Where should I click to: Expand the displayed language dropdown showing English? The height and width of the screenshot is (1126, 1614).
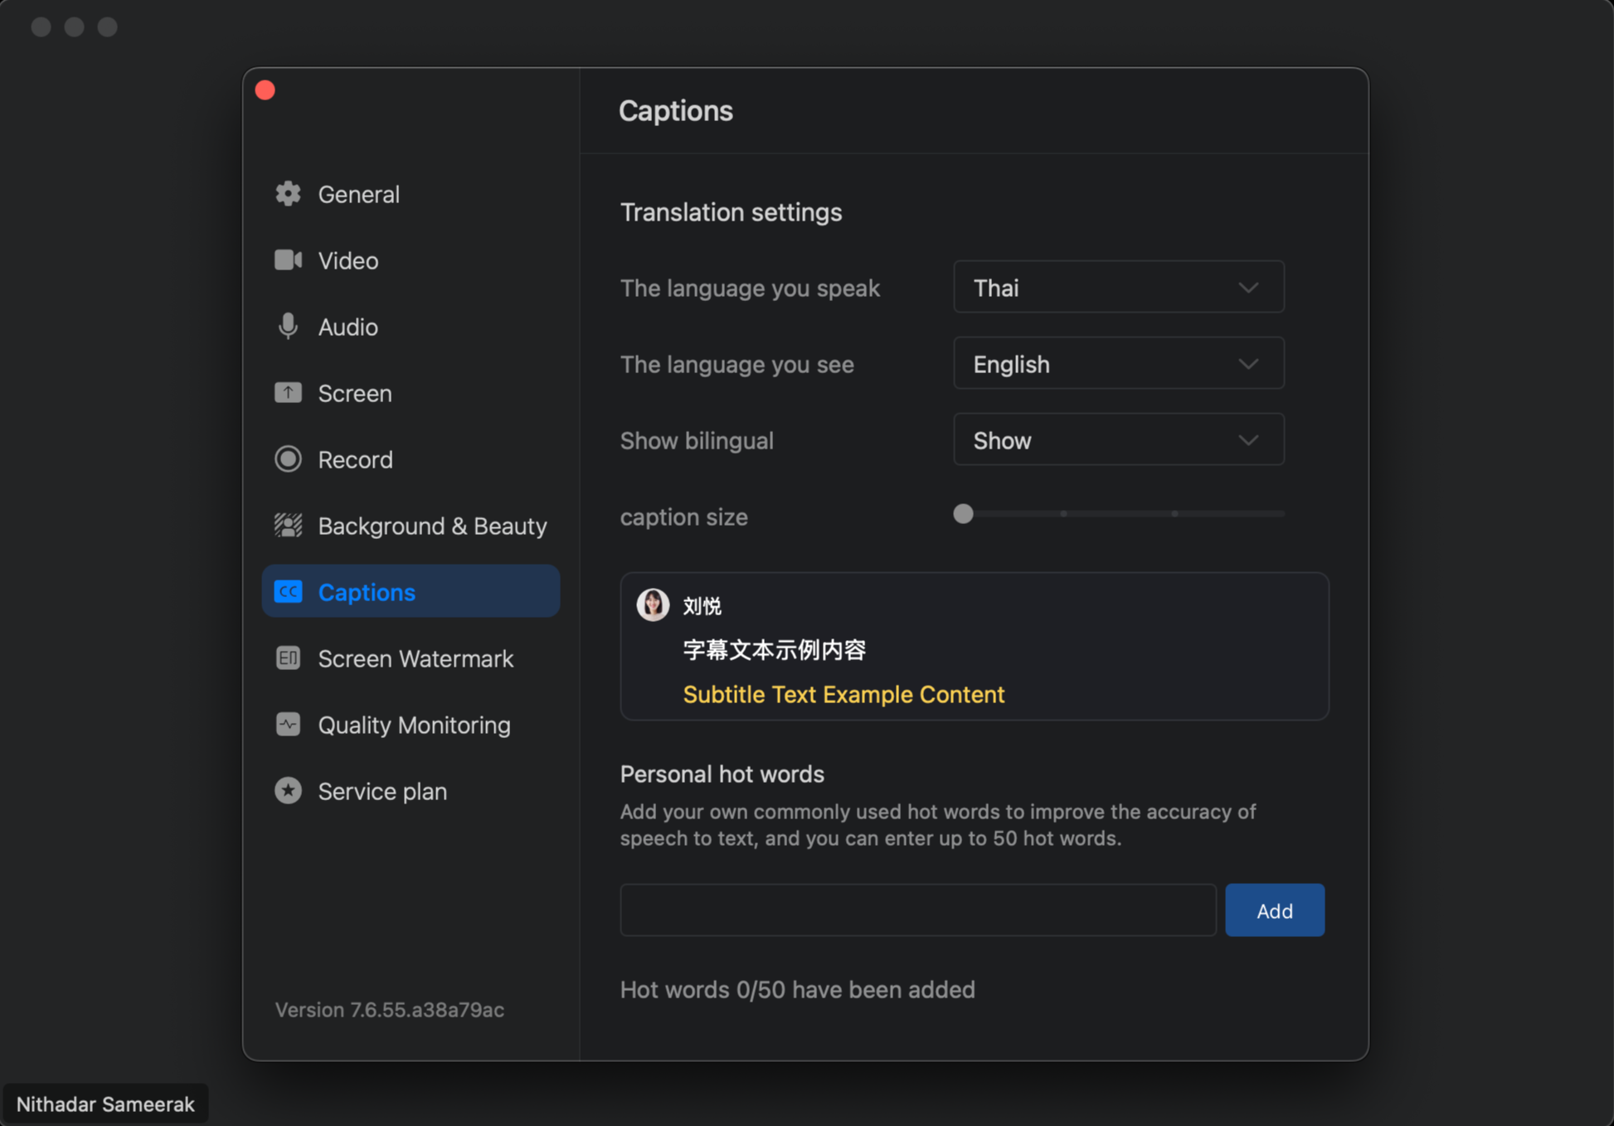click(1118, 364)
